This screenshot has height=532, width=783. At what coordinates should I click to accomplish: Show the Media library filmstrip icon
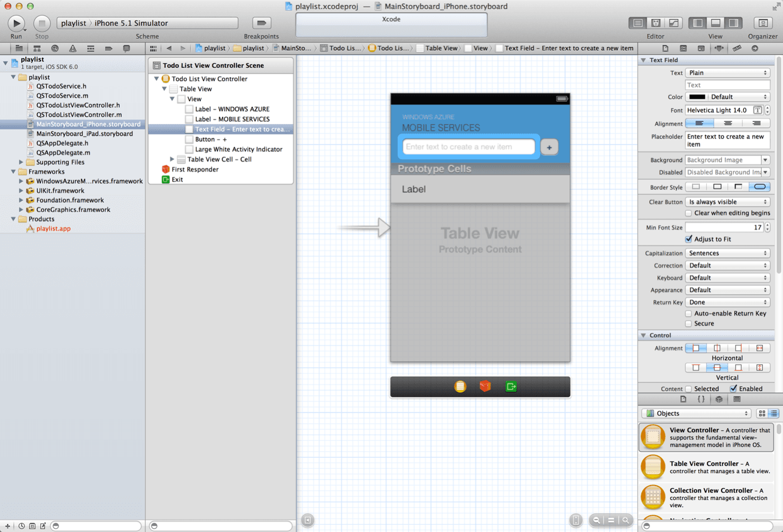coord(738,399)
